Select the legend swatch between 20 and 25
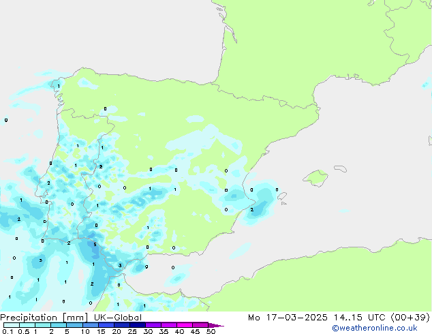The height and width of the screenshot is (334, 432). (121, 325)
